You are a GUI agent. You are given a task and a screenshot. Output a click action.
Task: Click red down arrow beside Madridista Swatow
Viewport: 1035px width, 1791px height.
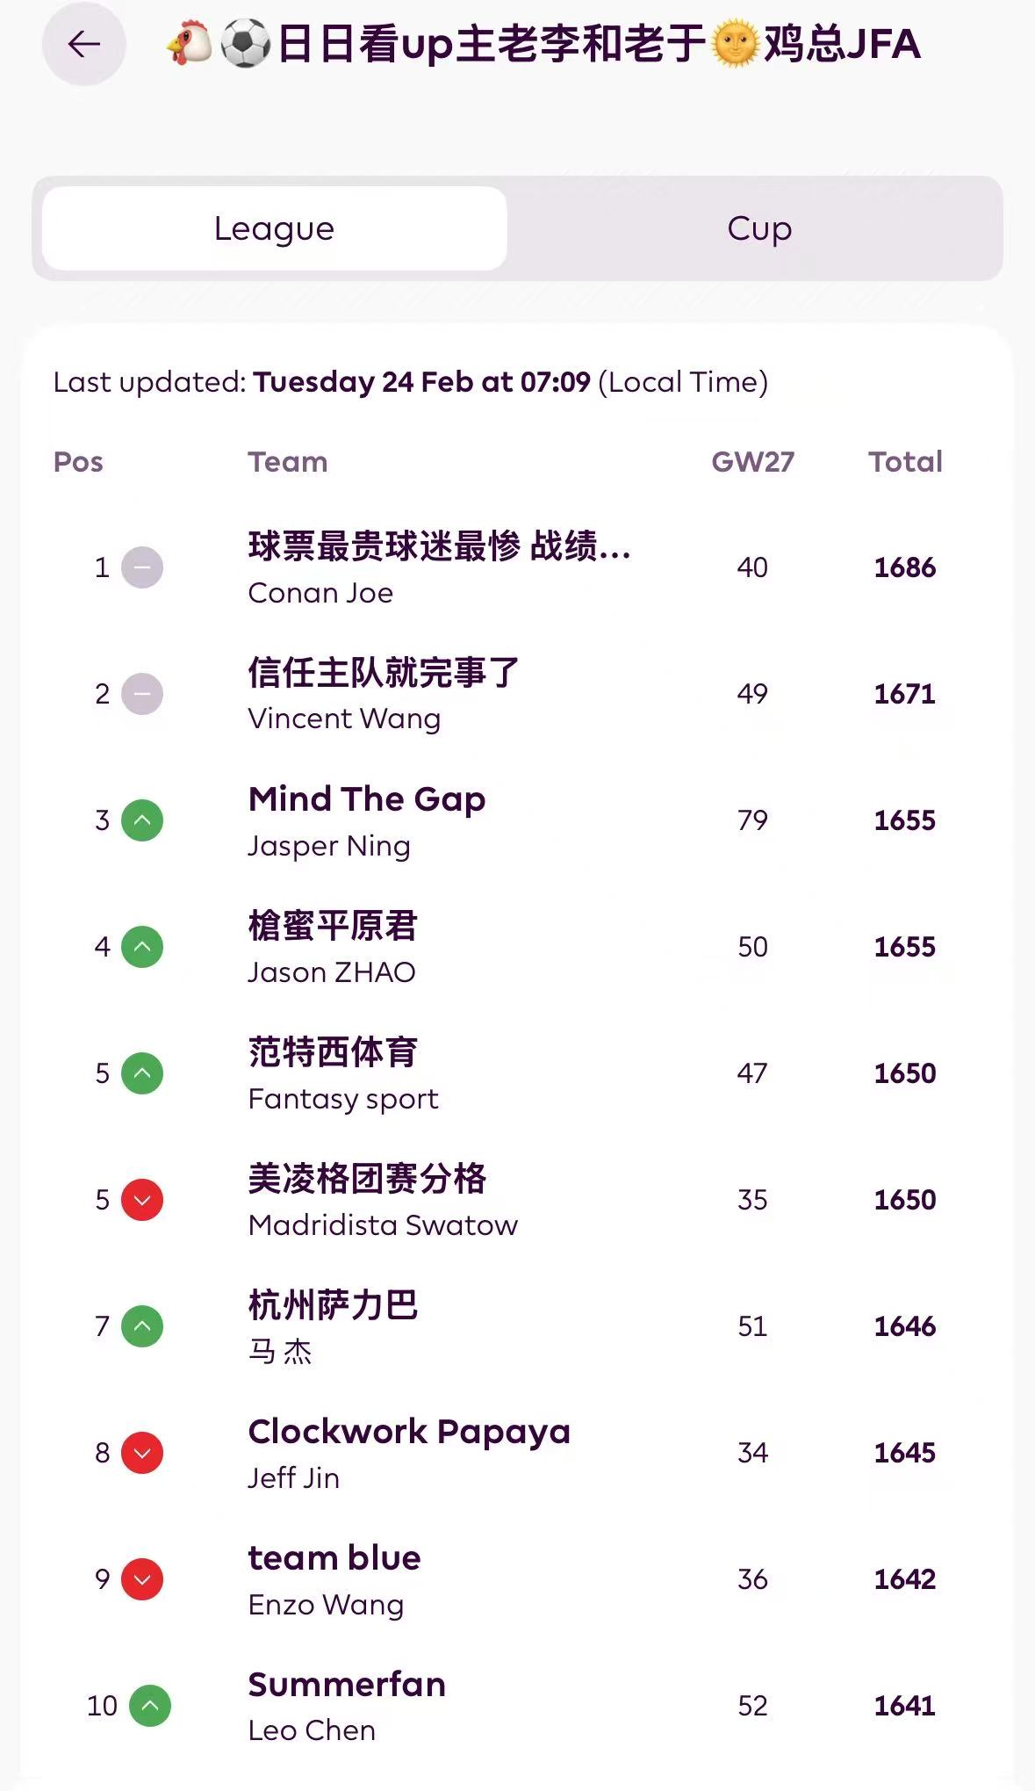(x=142, y=1200)
